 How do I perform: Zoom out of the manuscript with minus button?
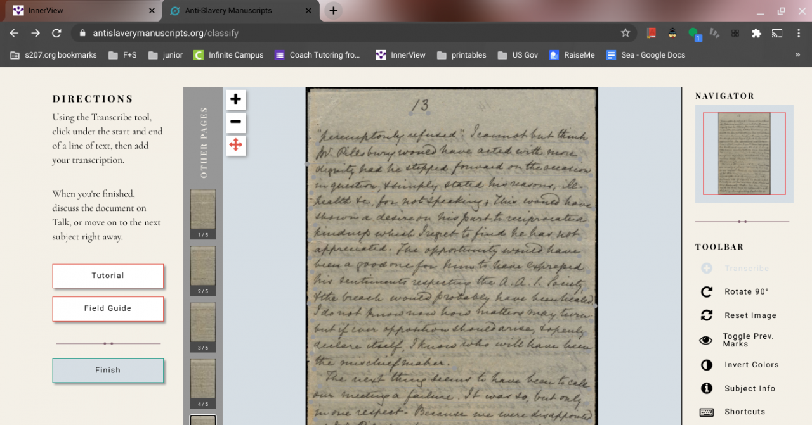[x=235, y=122]
